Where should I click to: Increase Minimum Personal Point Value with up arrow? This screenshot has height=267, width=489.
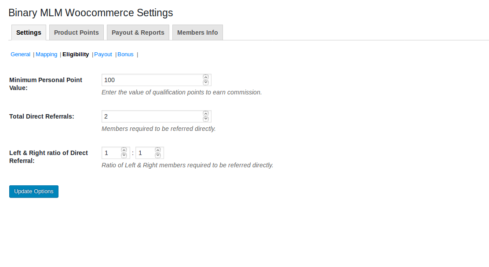[x=205, y=77]
